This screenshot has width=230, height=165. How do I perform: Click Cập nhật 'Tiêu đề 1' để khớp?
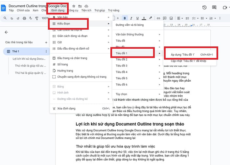tap(190, 61)
